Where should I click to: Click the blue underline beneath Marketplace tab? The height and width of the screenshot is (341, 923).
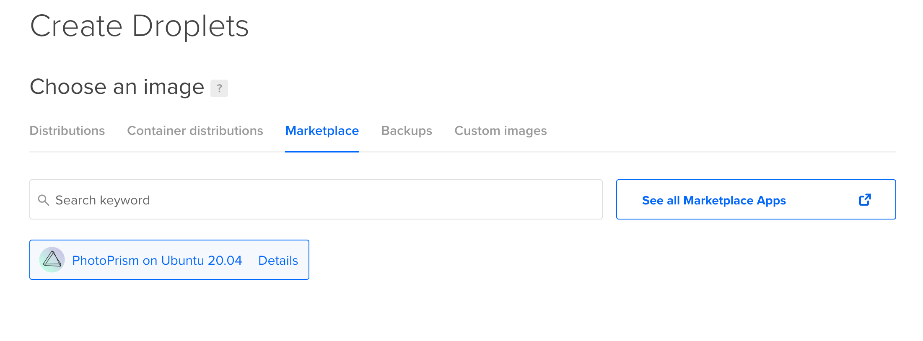click(x=322, y=151)
